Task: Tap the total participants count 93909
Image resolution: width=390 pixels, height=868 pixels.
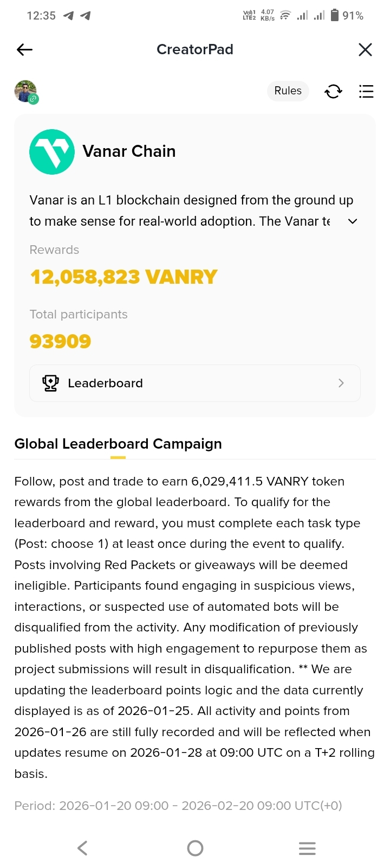Action: coord(60,342)
